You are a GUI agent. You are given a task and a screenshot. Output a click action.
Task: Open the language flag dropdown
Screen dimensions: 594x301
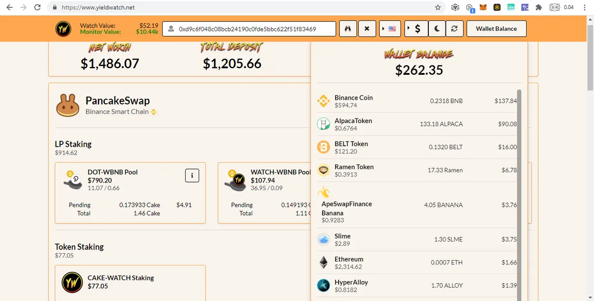pyautogui.click(x=390, y=29)
